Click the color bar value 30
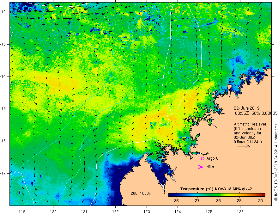This screenshot has height=215, width=278. (260, 201)
